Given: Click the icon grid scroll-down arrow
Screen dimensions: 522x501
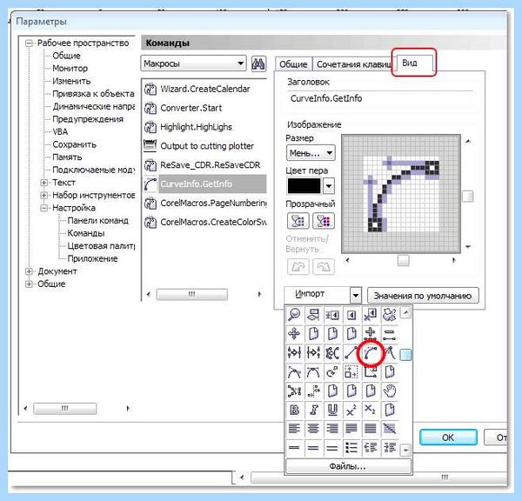Looking at the screenshot, I should click(x=405, y=450).
